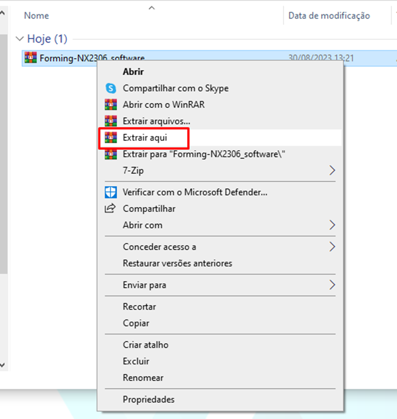Expand the Enviar para submenu arrow
This screenshot has height=419, width=397.
[x=332, y=285]
